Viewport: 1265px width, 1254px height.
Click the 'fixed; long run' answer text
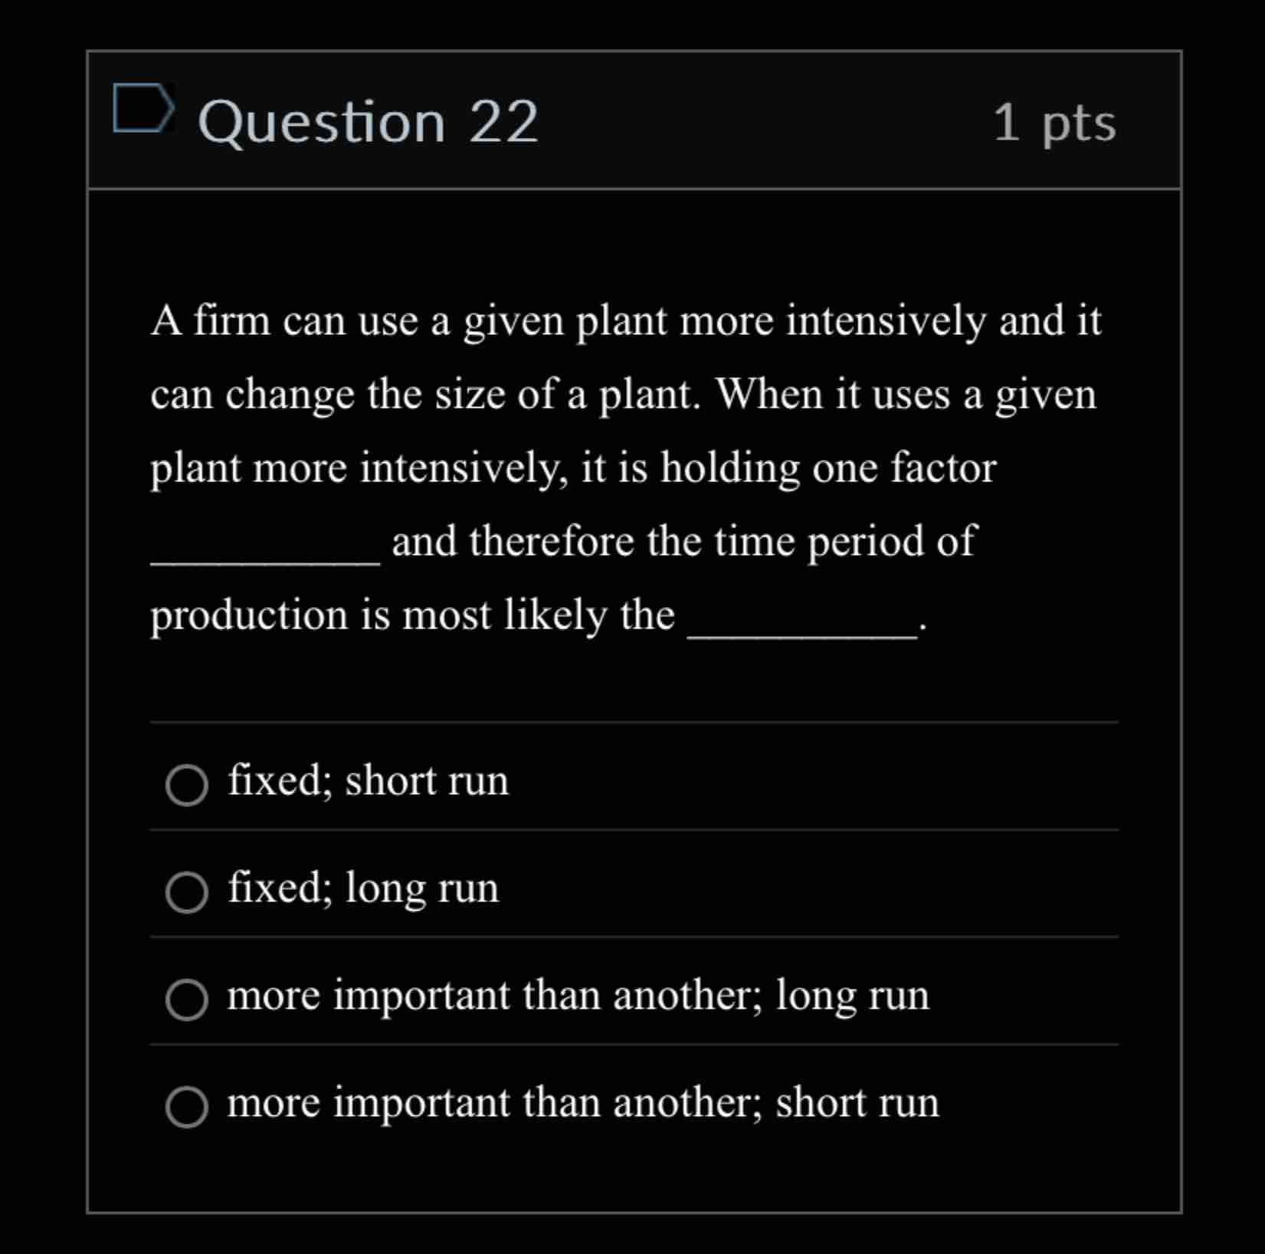[363, 889]
